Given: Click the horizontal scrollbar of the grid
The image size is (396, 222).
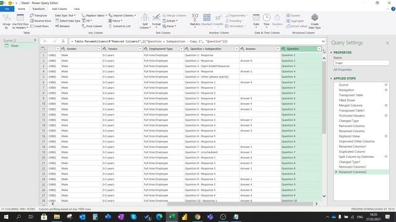Looking at the screenshot, I should pyautogui.click(x=240, y=204).
